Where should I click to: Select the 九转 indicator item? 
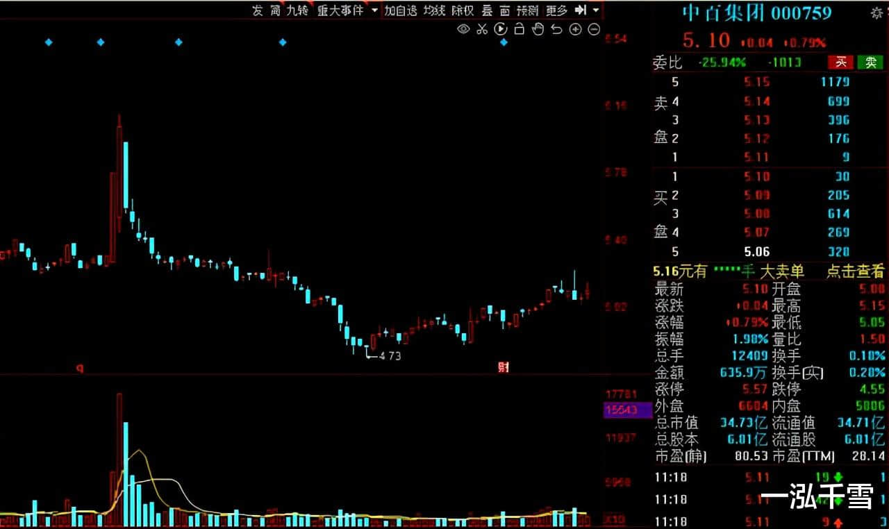click(x=297, y=10)
